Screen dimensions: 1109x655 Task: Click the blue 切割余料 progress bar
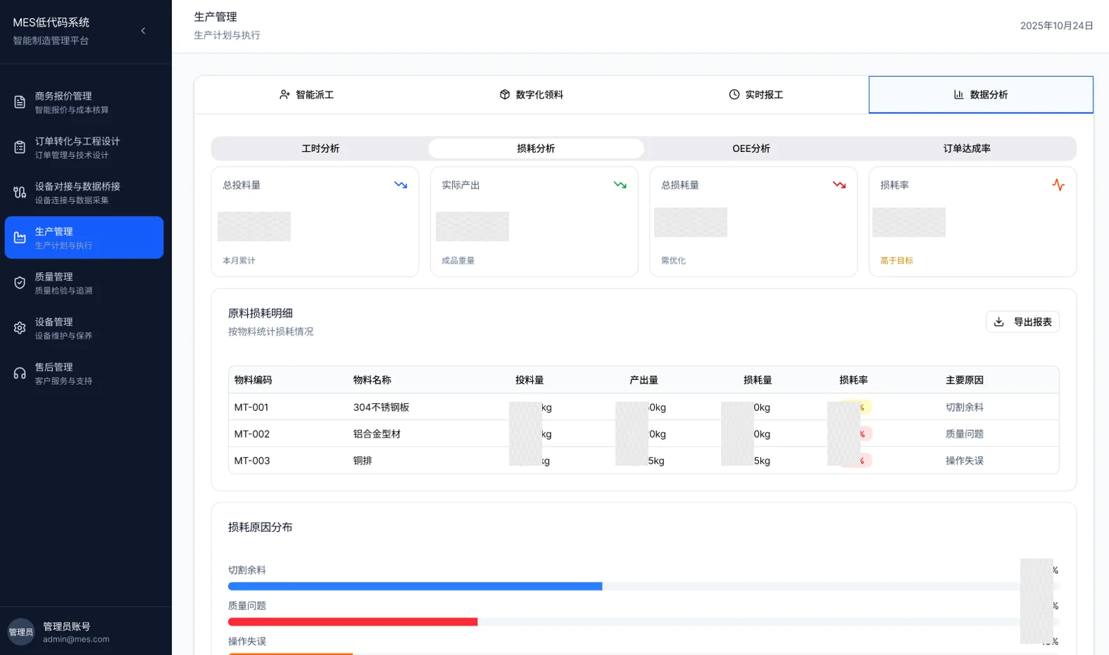tap(415, 586)
